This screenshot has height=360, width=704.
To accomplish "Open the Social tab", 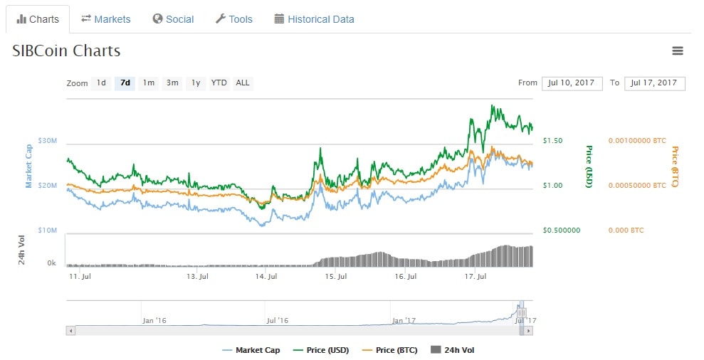I will click(173, 19).
